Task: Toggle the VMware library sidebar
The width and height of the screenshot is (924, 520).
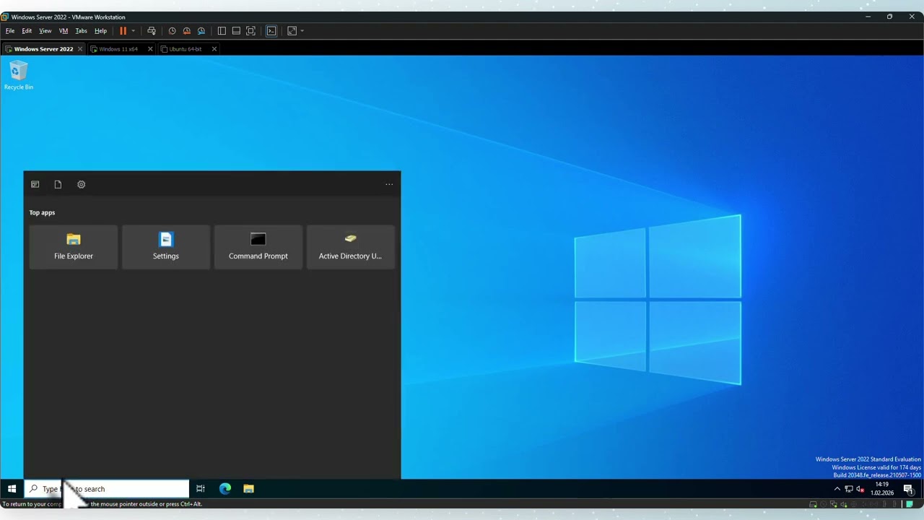Action: tap(222, 31)
